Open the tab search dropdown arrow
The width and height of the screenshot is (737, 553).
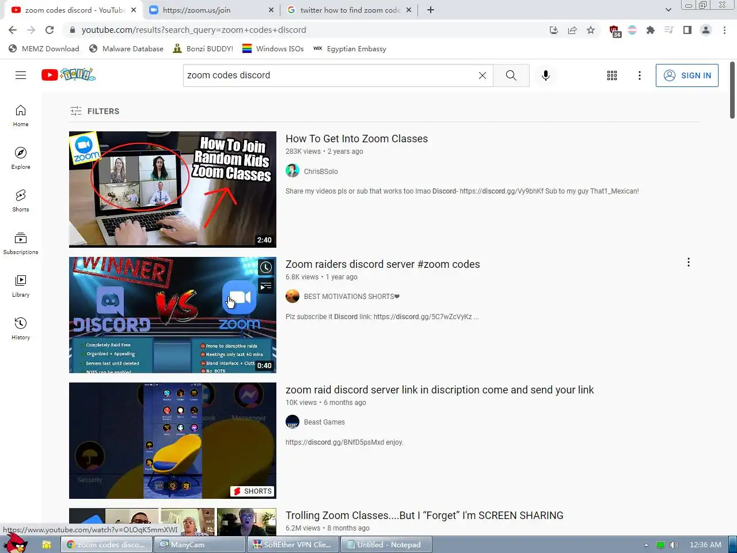tap(668, 10)
